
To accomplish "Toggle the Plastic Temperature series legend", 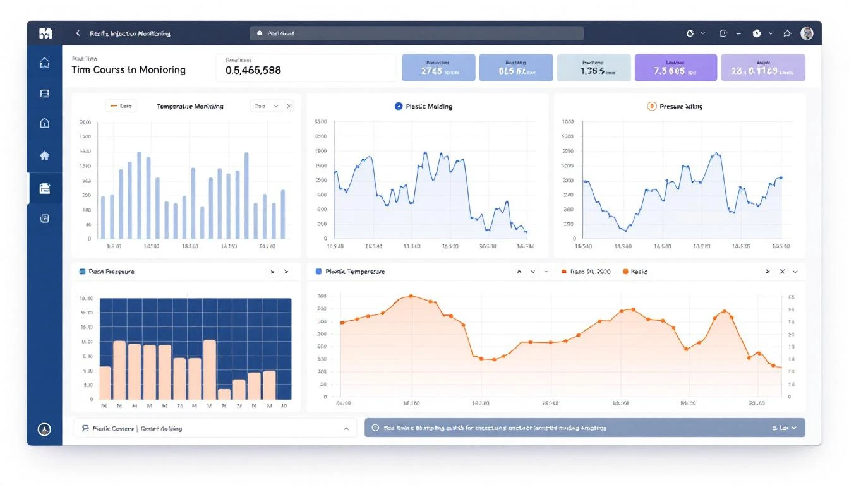I will [x=349, y=271].
